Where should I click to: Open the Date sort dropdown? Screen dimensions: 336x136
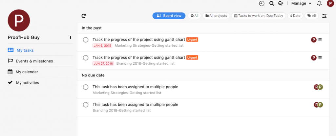[295, 16]
